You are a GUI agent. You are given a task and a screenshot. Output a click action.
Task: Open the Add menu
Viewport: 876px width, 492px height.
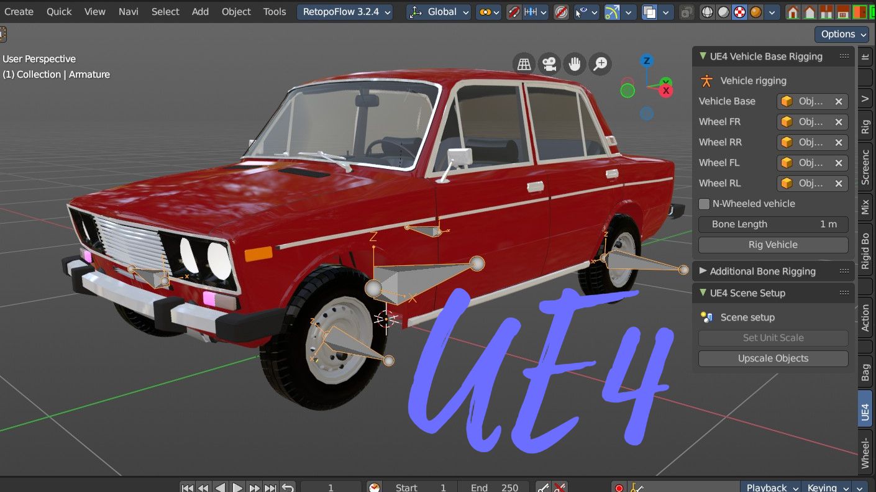[x=200, y=12]
